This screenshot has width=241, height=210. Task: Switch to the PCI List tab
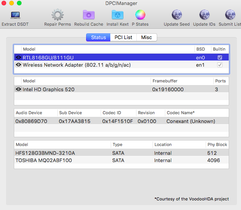(x=123, y=38)
